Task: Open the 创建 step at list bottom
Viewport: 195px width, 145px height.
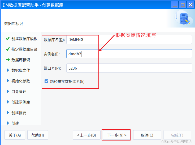Action: tap(15, 123)
